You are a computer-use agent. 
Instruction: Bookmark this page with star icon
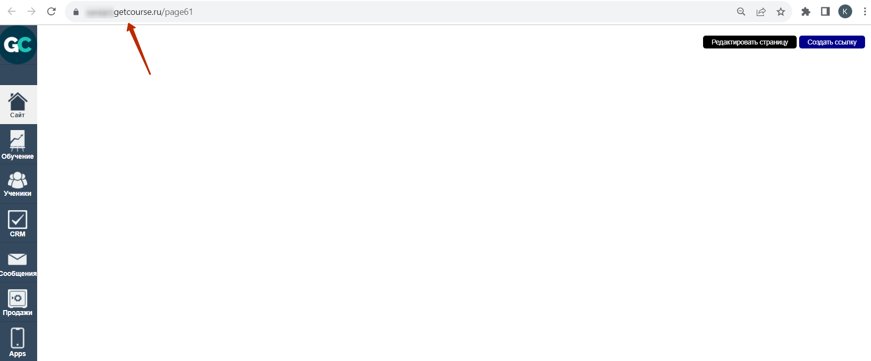pos(781,12)
